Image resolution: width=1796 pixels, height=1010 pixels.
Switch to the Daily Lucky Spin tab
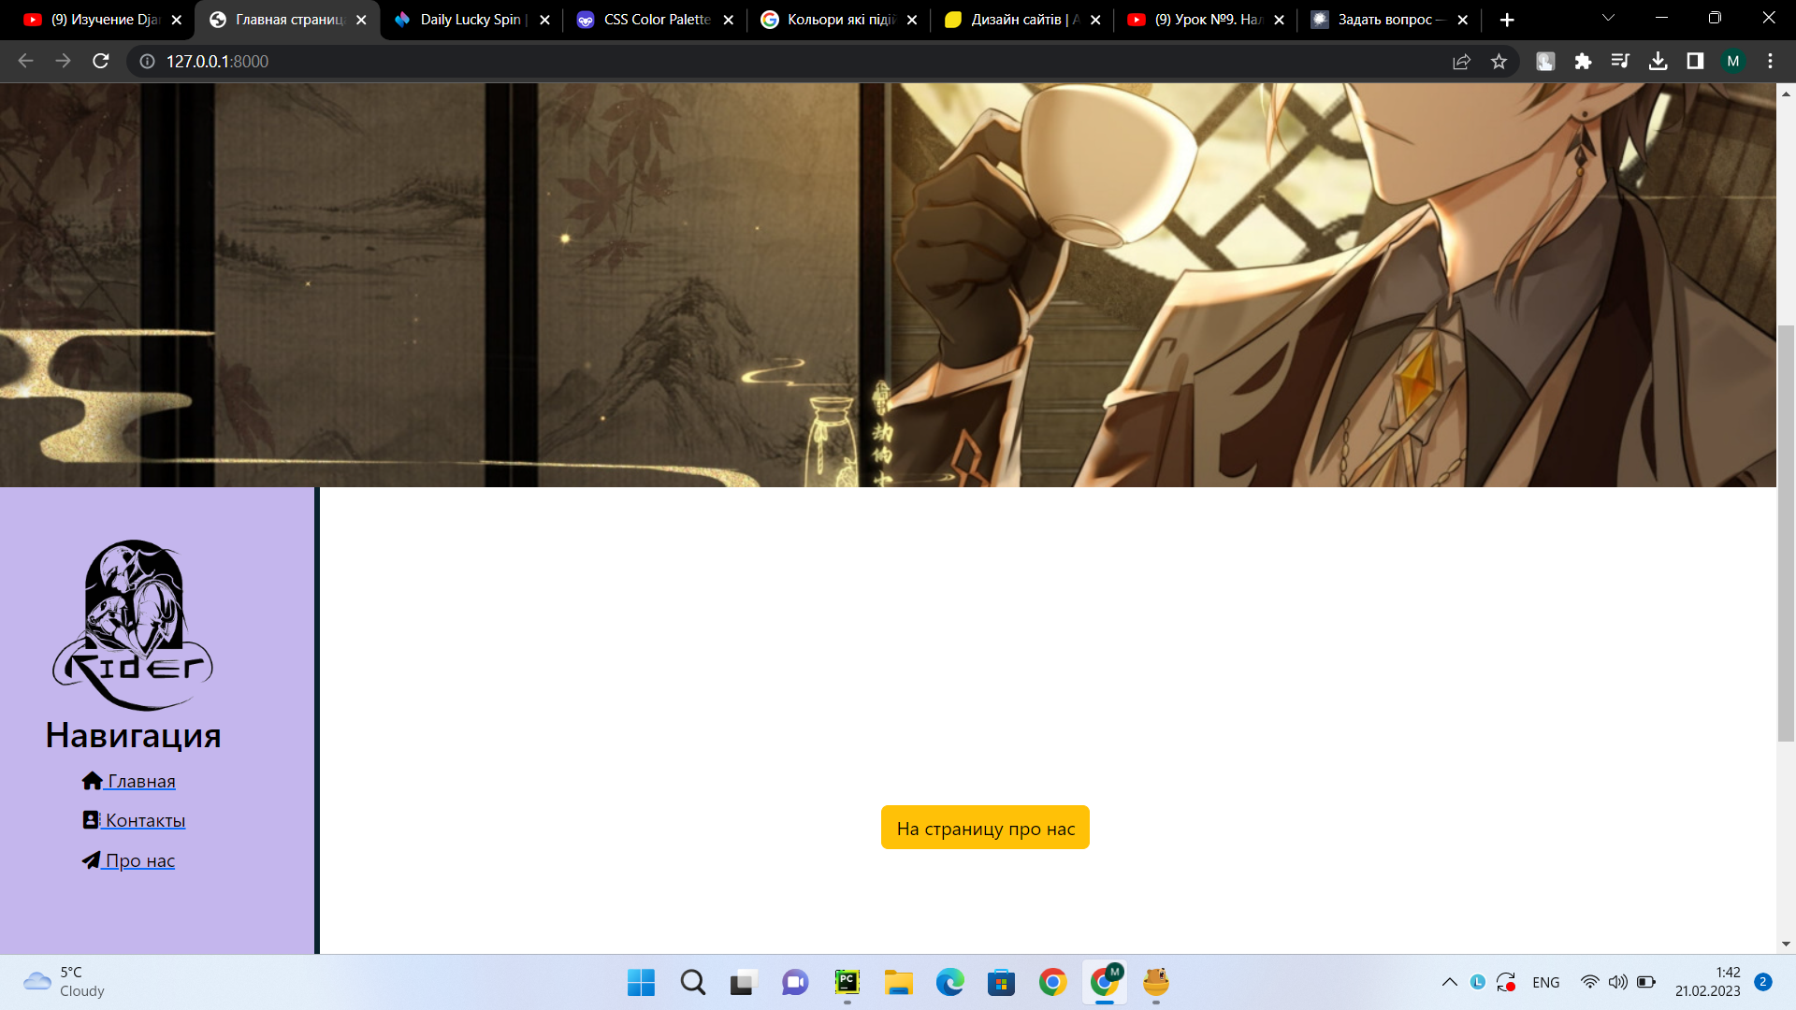tap(471, 20)
